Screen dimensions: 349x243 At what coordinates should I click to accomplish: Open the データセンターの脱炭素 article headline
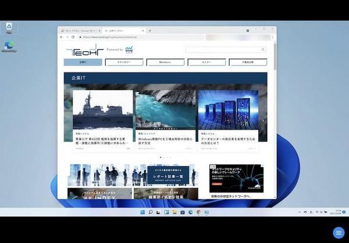pyautogui.click(x=228, y=141)
